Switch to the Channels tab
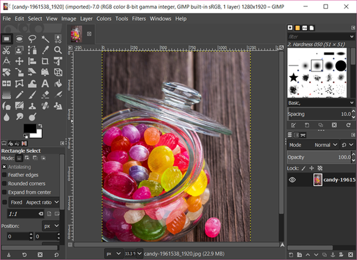The image size is (357, 260). [296, 135]
